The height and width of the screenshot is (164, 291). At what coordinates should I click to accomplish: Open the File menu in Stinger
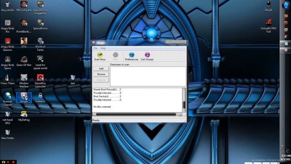tap(95, 48)
